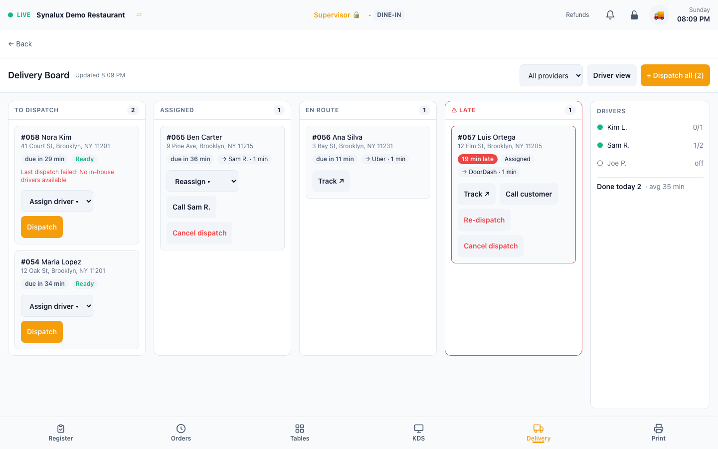The height and width of the screenshot is (449, 718).
Task: Click the DoorDash · 1 min tag
Action: [489, 172]
